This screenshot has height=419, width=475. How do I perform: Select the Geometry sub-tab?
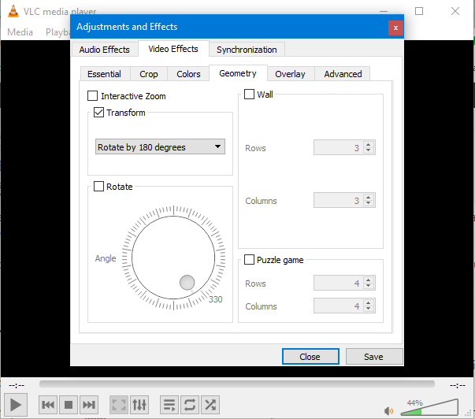238,73
